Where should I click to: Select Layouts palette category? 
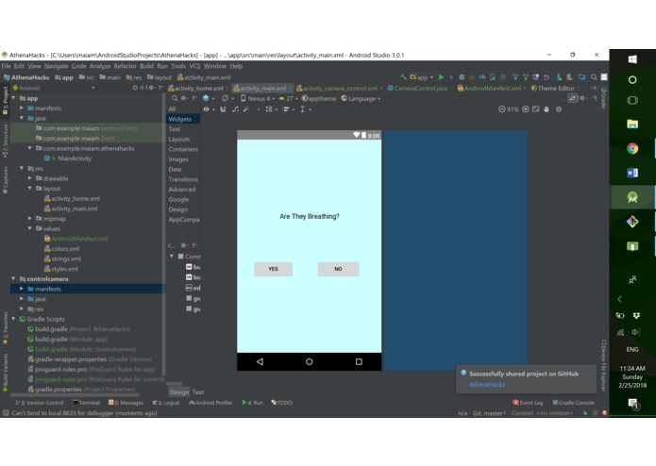coord(179,140)
